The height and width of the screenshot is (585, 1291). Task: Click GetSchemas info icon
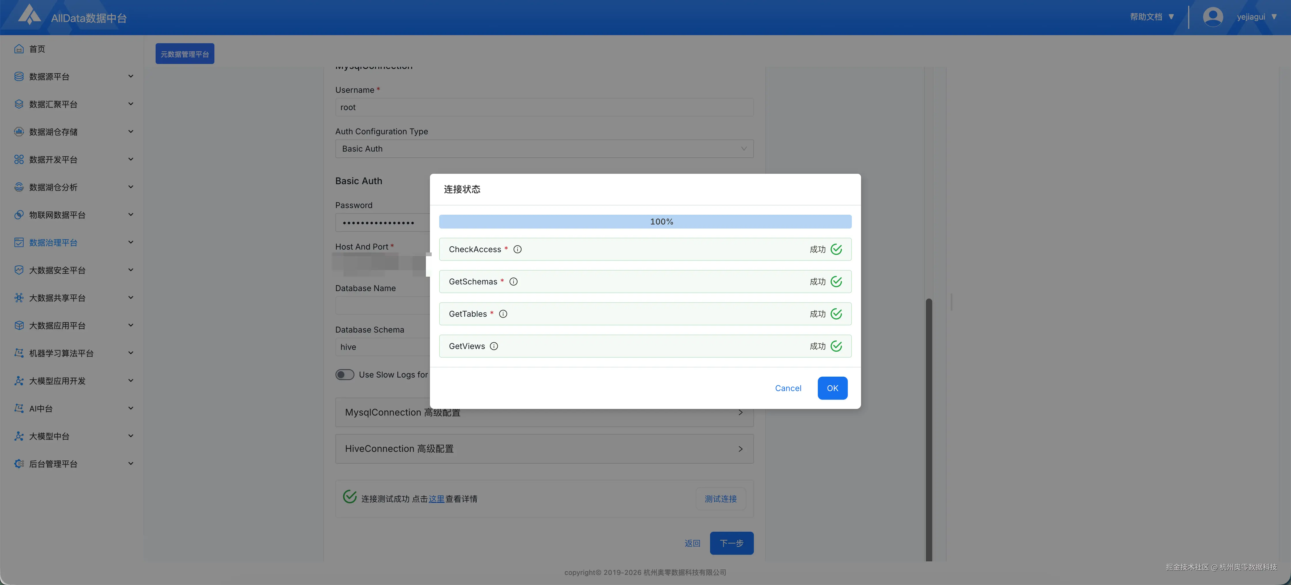(514, 282)
